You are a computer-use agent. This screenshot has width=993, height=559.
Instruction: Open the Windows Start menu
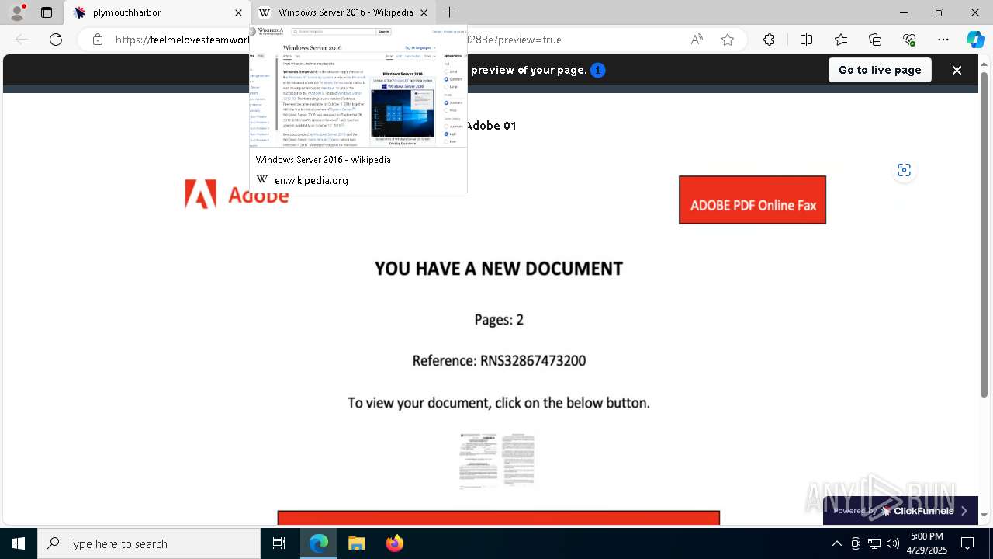click(x=19, y=543)
